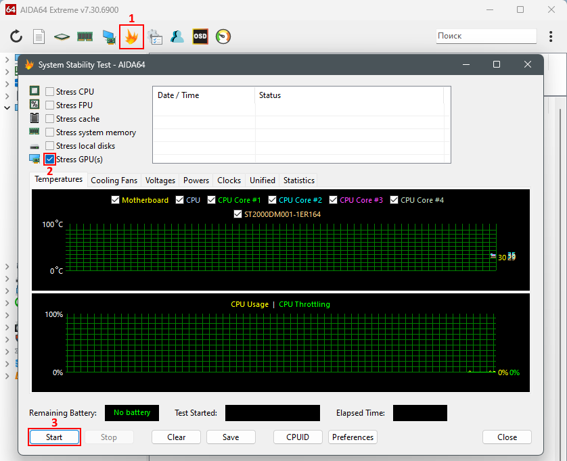Click the No battery indicator
This screenshot has height=461, width=567.
(x=132, y=412)
